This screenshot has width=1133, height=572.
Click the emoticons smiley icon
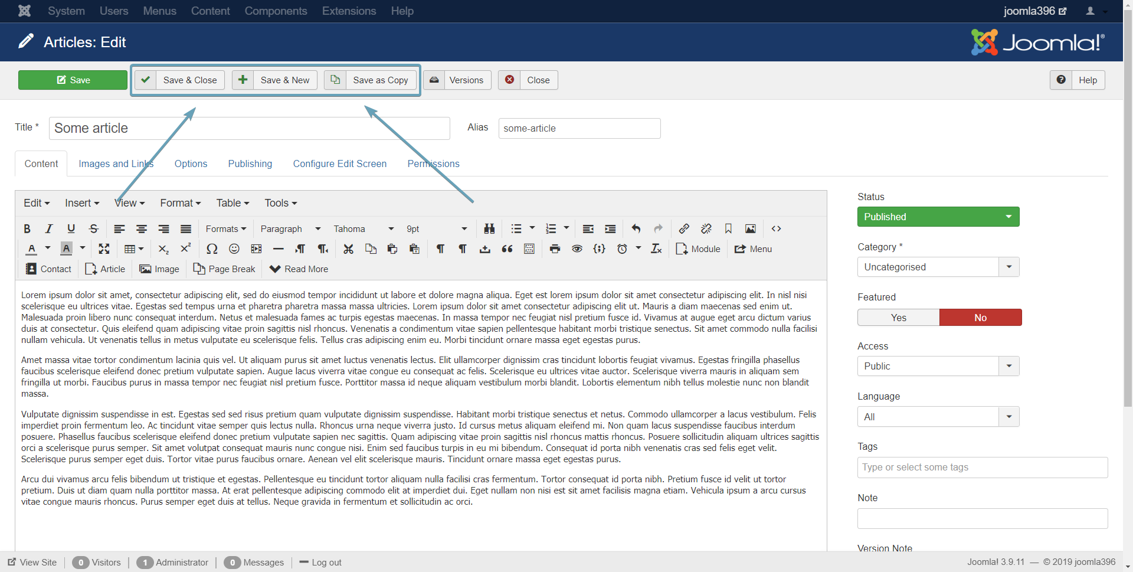(234, 249)
